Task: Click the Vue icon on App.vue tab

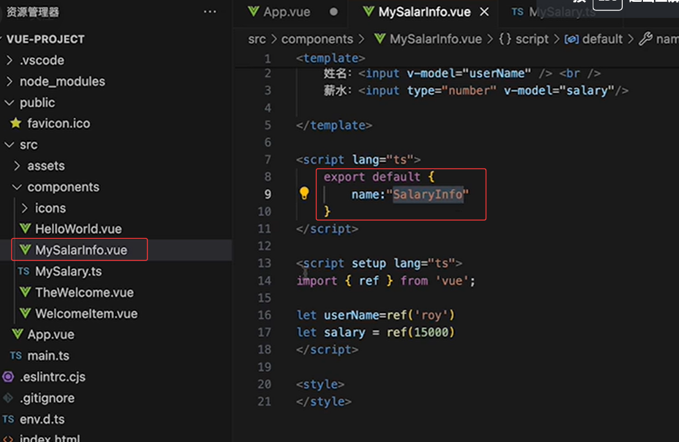Action: (254, 12)
